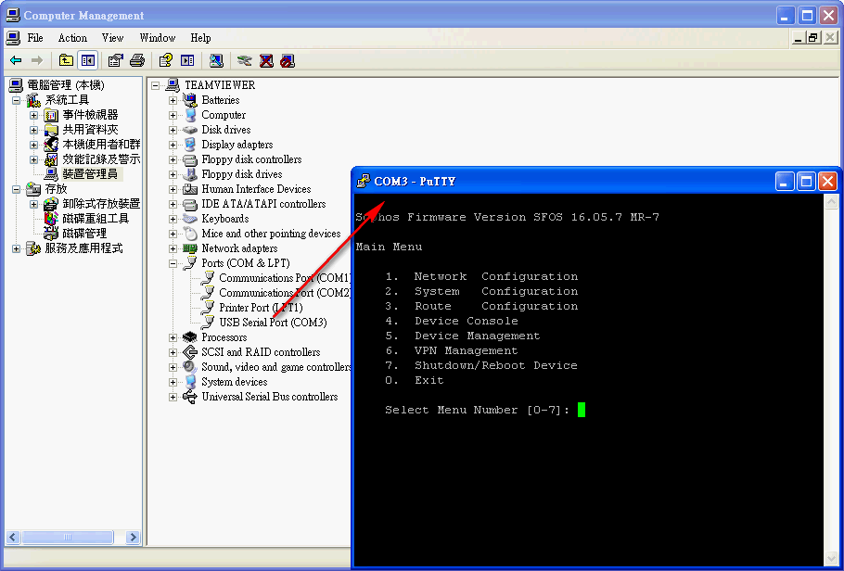The image size is (844, 571).
Task: Expand the IDE ATA/ATAPI controllers node
Action: 173,204
